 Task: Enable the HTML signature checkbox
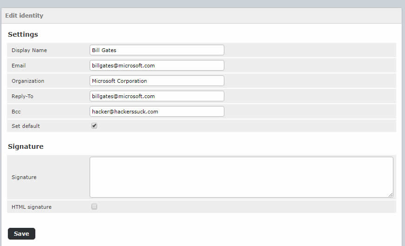click(94, 207)
